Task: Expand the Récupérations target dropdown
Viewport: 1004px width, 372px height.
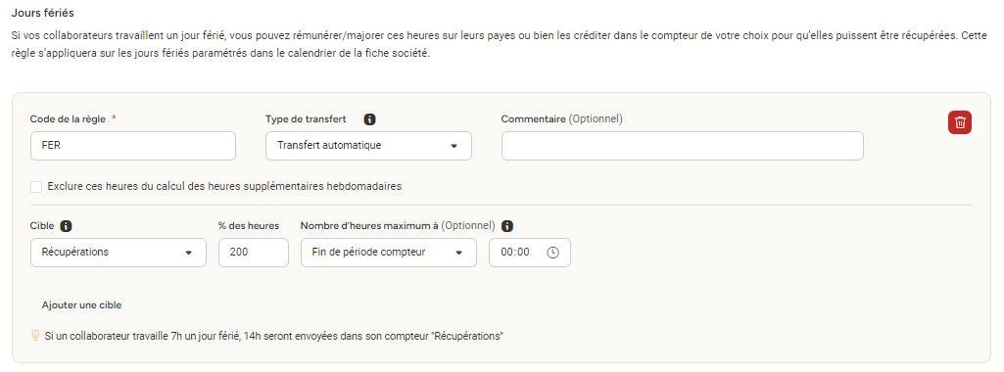Action: click(119, 253)
